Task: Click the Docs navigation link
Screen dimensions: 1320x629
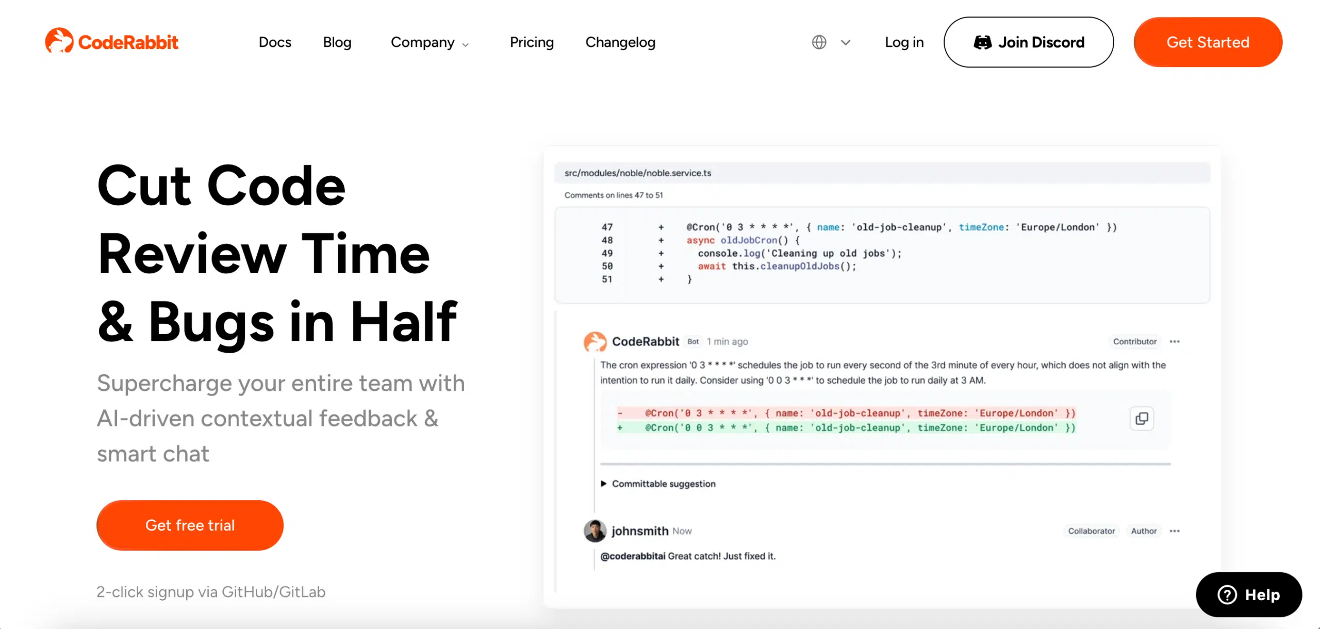Action: coord(275,41)
